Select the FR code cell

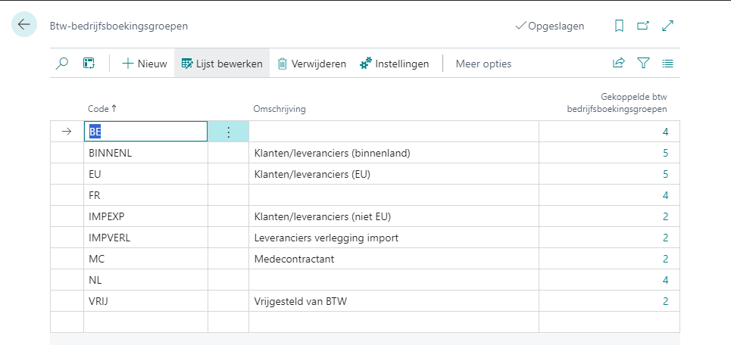pos(145,195)
